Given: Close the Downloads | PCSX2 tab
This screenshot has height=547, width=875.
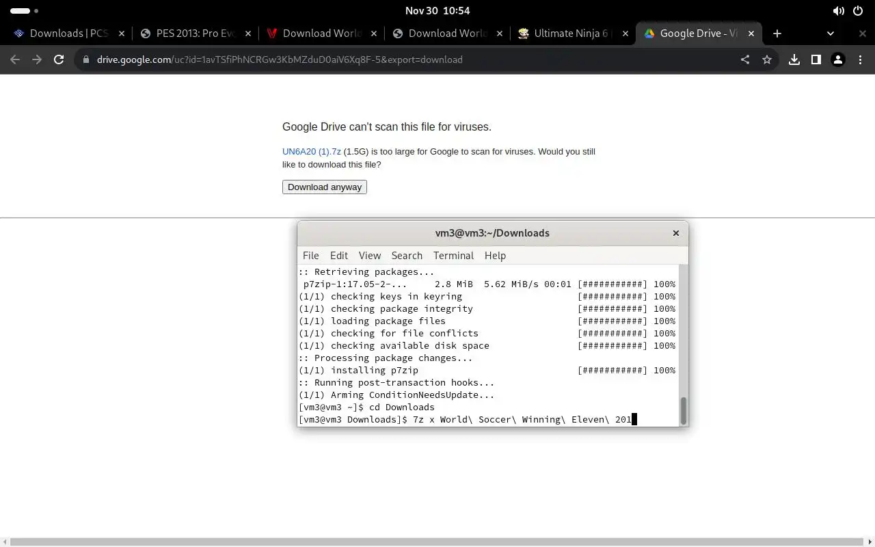Looking at the screenshot, I should pos(122,33).
